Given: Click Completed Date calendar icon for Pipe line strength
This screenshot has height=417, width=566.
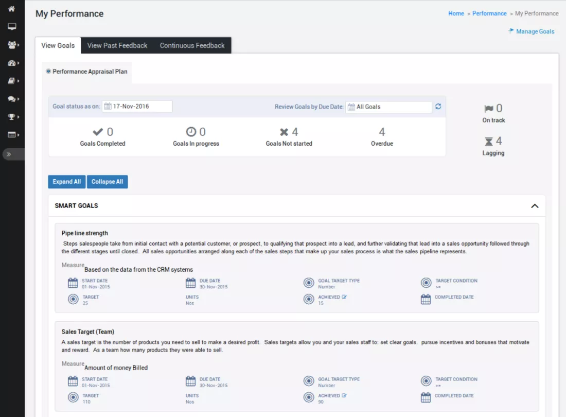Looking at the screenshot, I should tap(426, 299).
